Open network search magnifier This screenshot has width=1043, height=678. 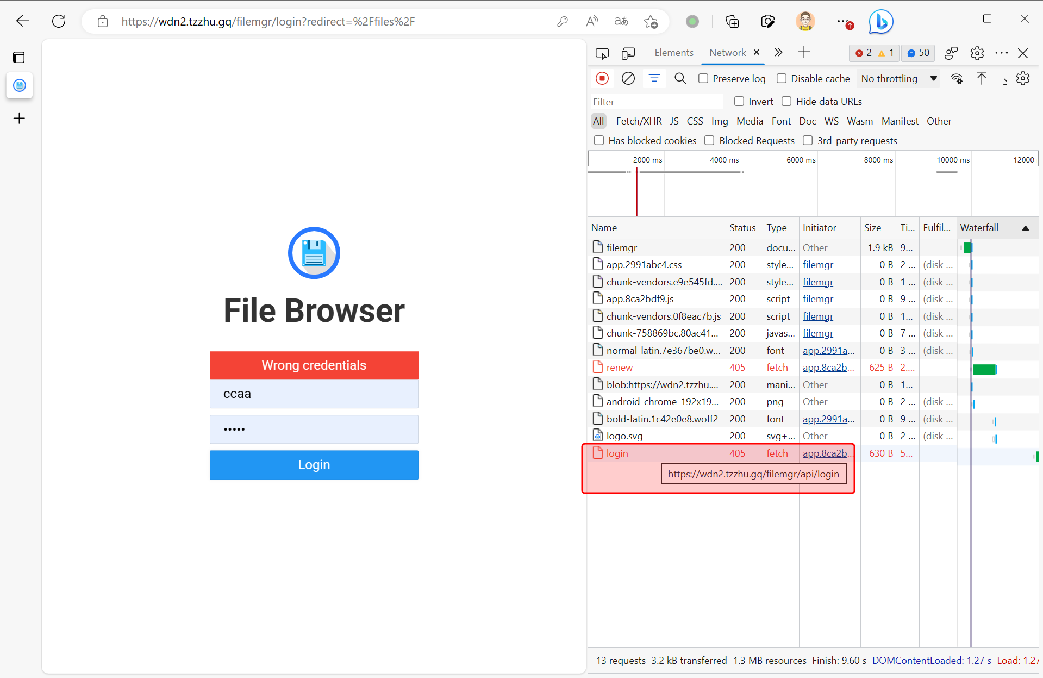pyautogui.click(x=680, y=78)
